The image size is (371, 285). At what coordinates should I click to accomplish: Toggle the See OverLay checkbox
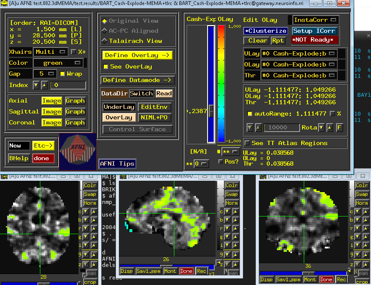click(x=106, y=67)
